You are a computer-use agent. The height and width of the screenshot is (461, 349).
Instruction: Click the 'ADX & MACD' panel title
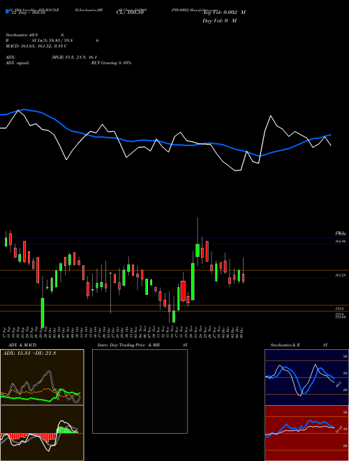click(x=22, y=345)
